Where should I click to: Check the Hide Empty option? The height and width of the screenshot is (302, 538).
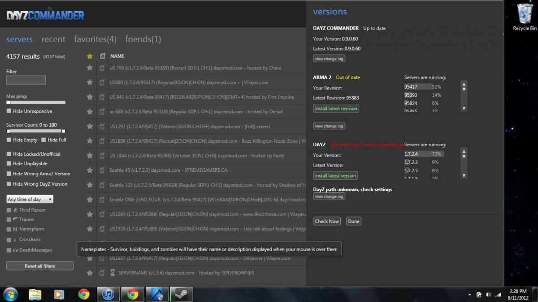pyautogui.click(x=9, y=140)
